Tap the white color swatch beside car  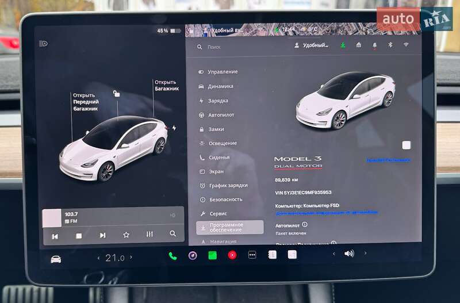pyautogui.click(x=407, y=145)
